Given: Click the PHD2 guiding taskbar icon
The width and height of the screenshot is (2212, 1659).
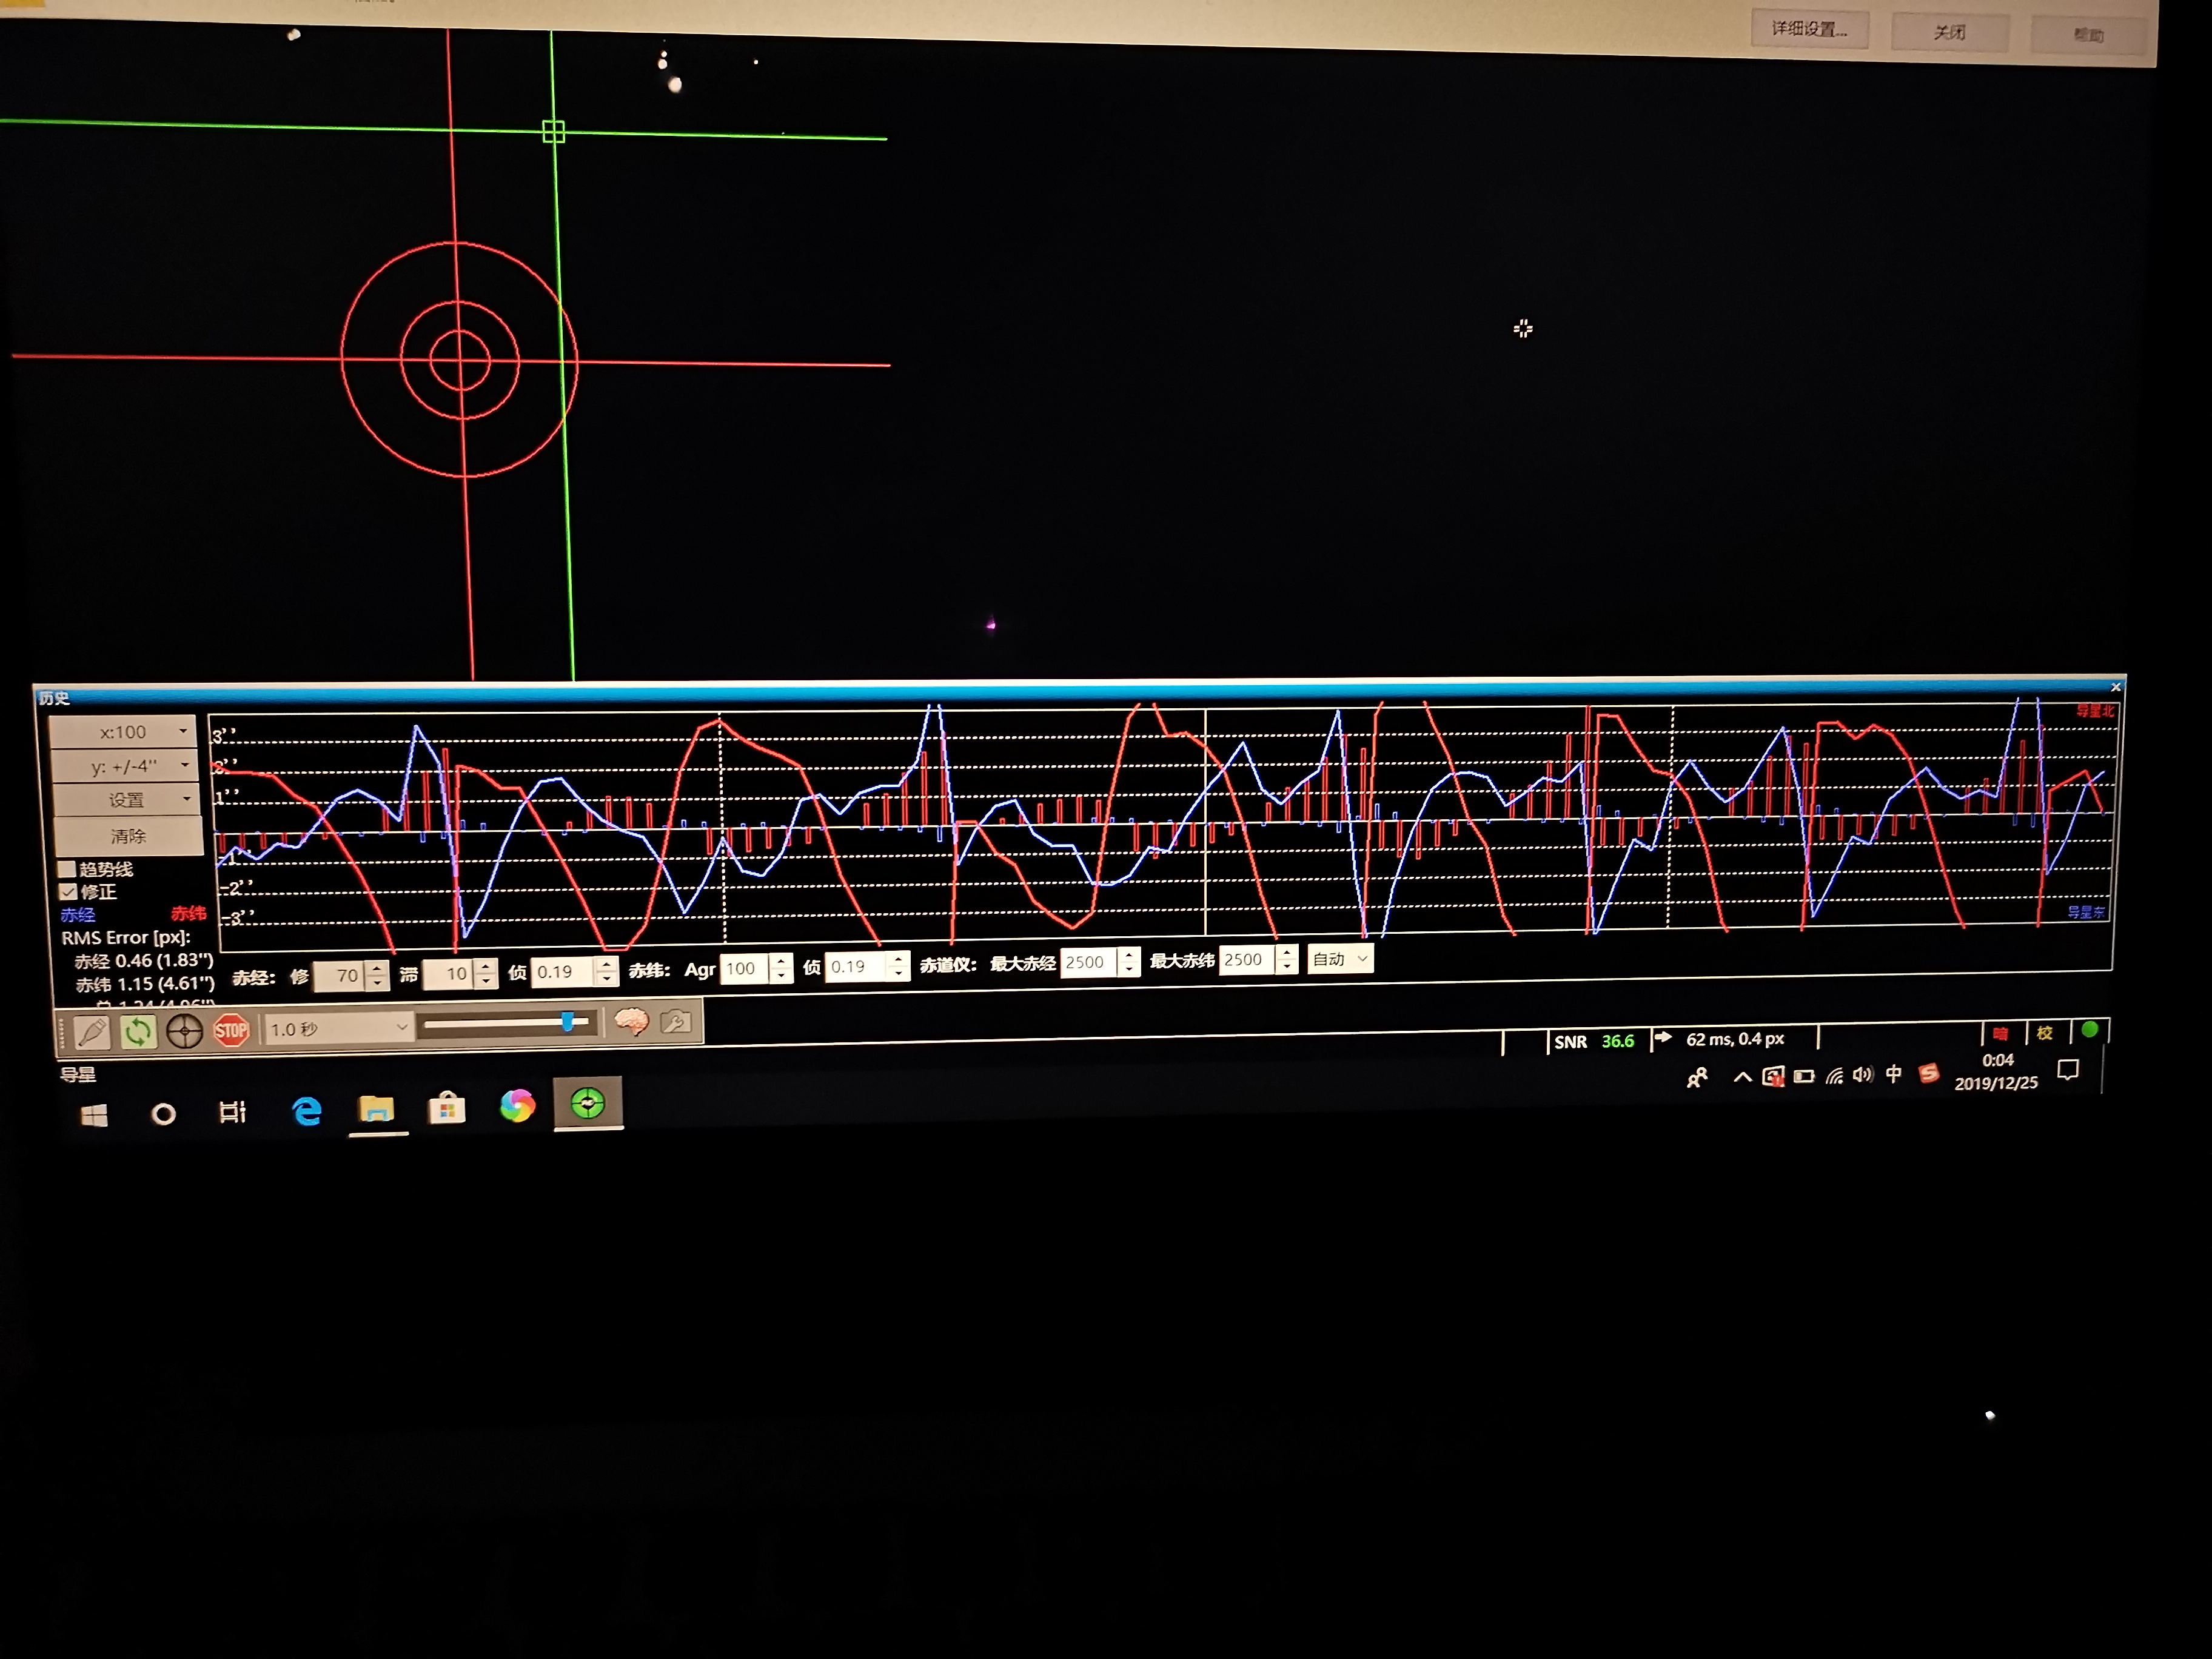Looking at the screenshot, I should click(x=588, y=1103).
